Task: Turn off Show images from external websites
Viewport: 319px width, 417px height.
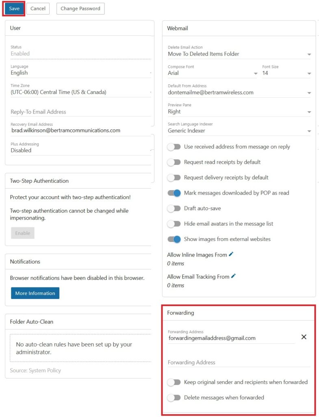Action: [x=174, y=239]
